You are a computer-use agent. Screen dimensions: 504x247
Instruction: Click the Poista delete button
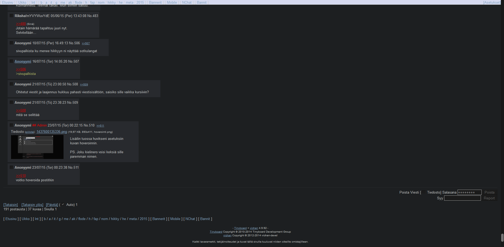point(489,192)
